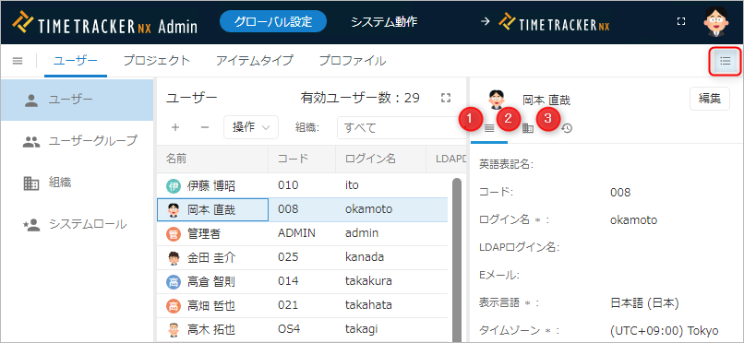Click the user list vertical scrollbar
744x343 pixels.
[x=456, y=259]
